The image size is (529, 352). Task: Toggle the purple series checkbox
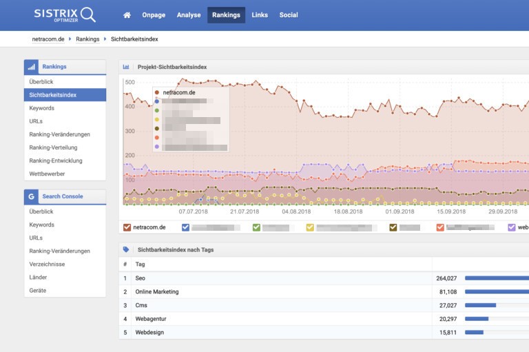(512, 227)
